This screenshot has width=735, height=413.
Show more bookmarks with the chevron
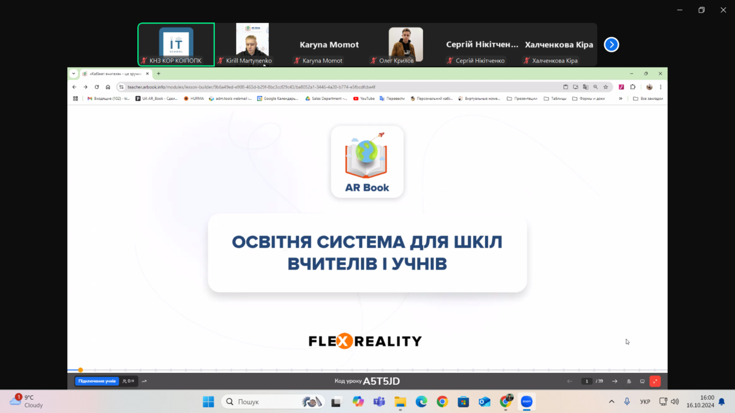coord(620,99)
